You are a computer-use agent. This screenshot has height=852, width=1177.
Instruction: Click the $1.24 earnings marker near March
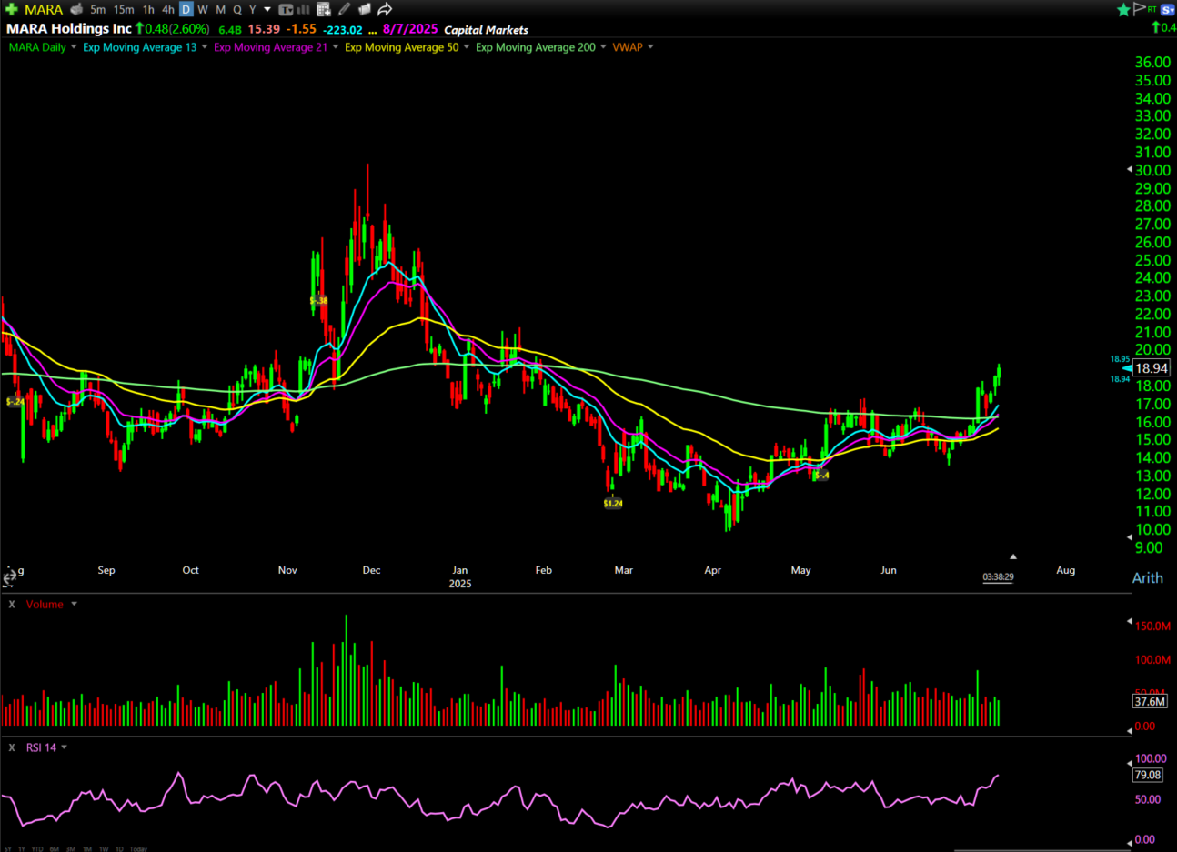[613, 503]
